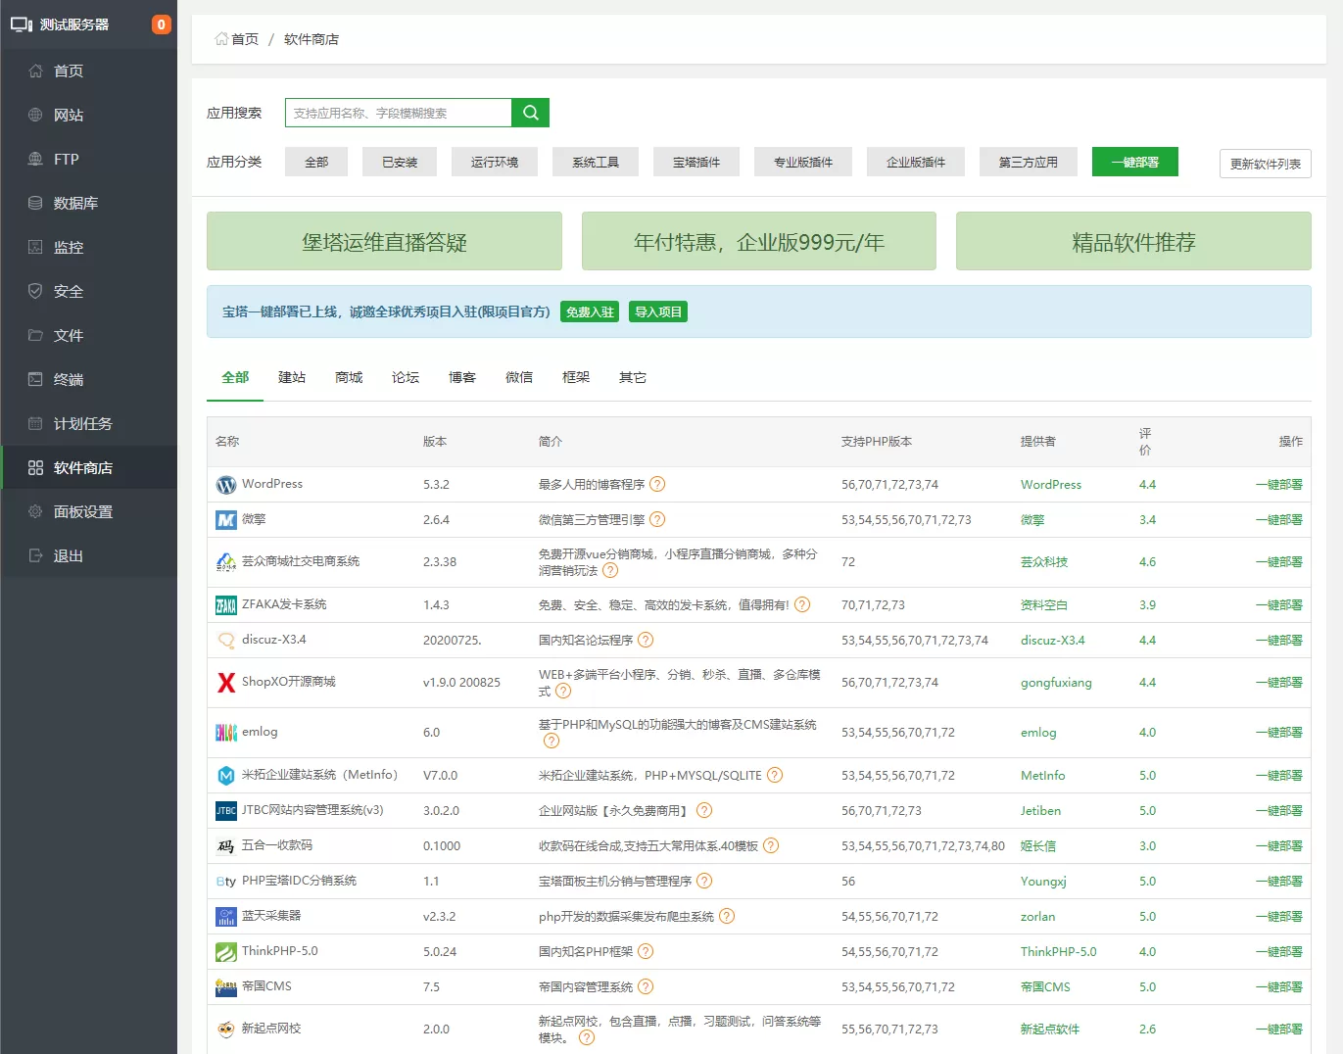
Task: Switch to the 商城 tab
Action: pyautogui.click(x=348, y=377)
